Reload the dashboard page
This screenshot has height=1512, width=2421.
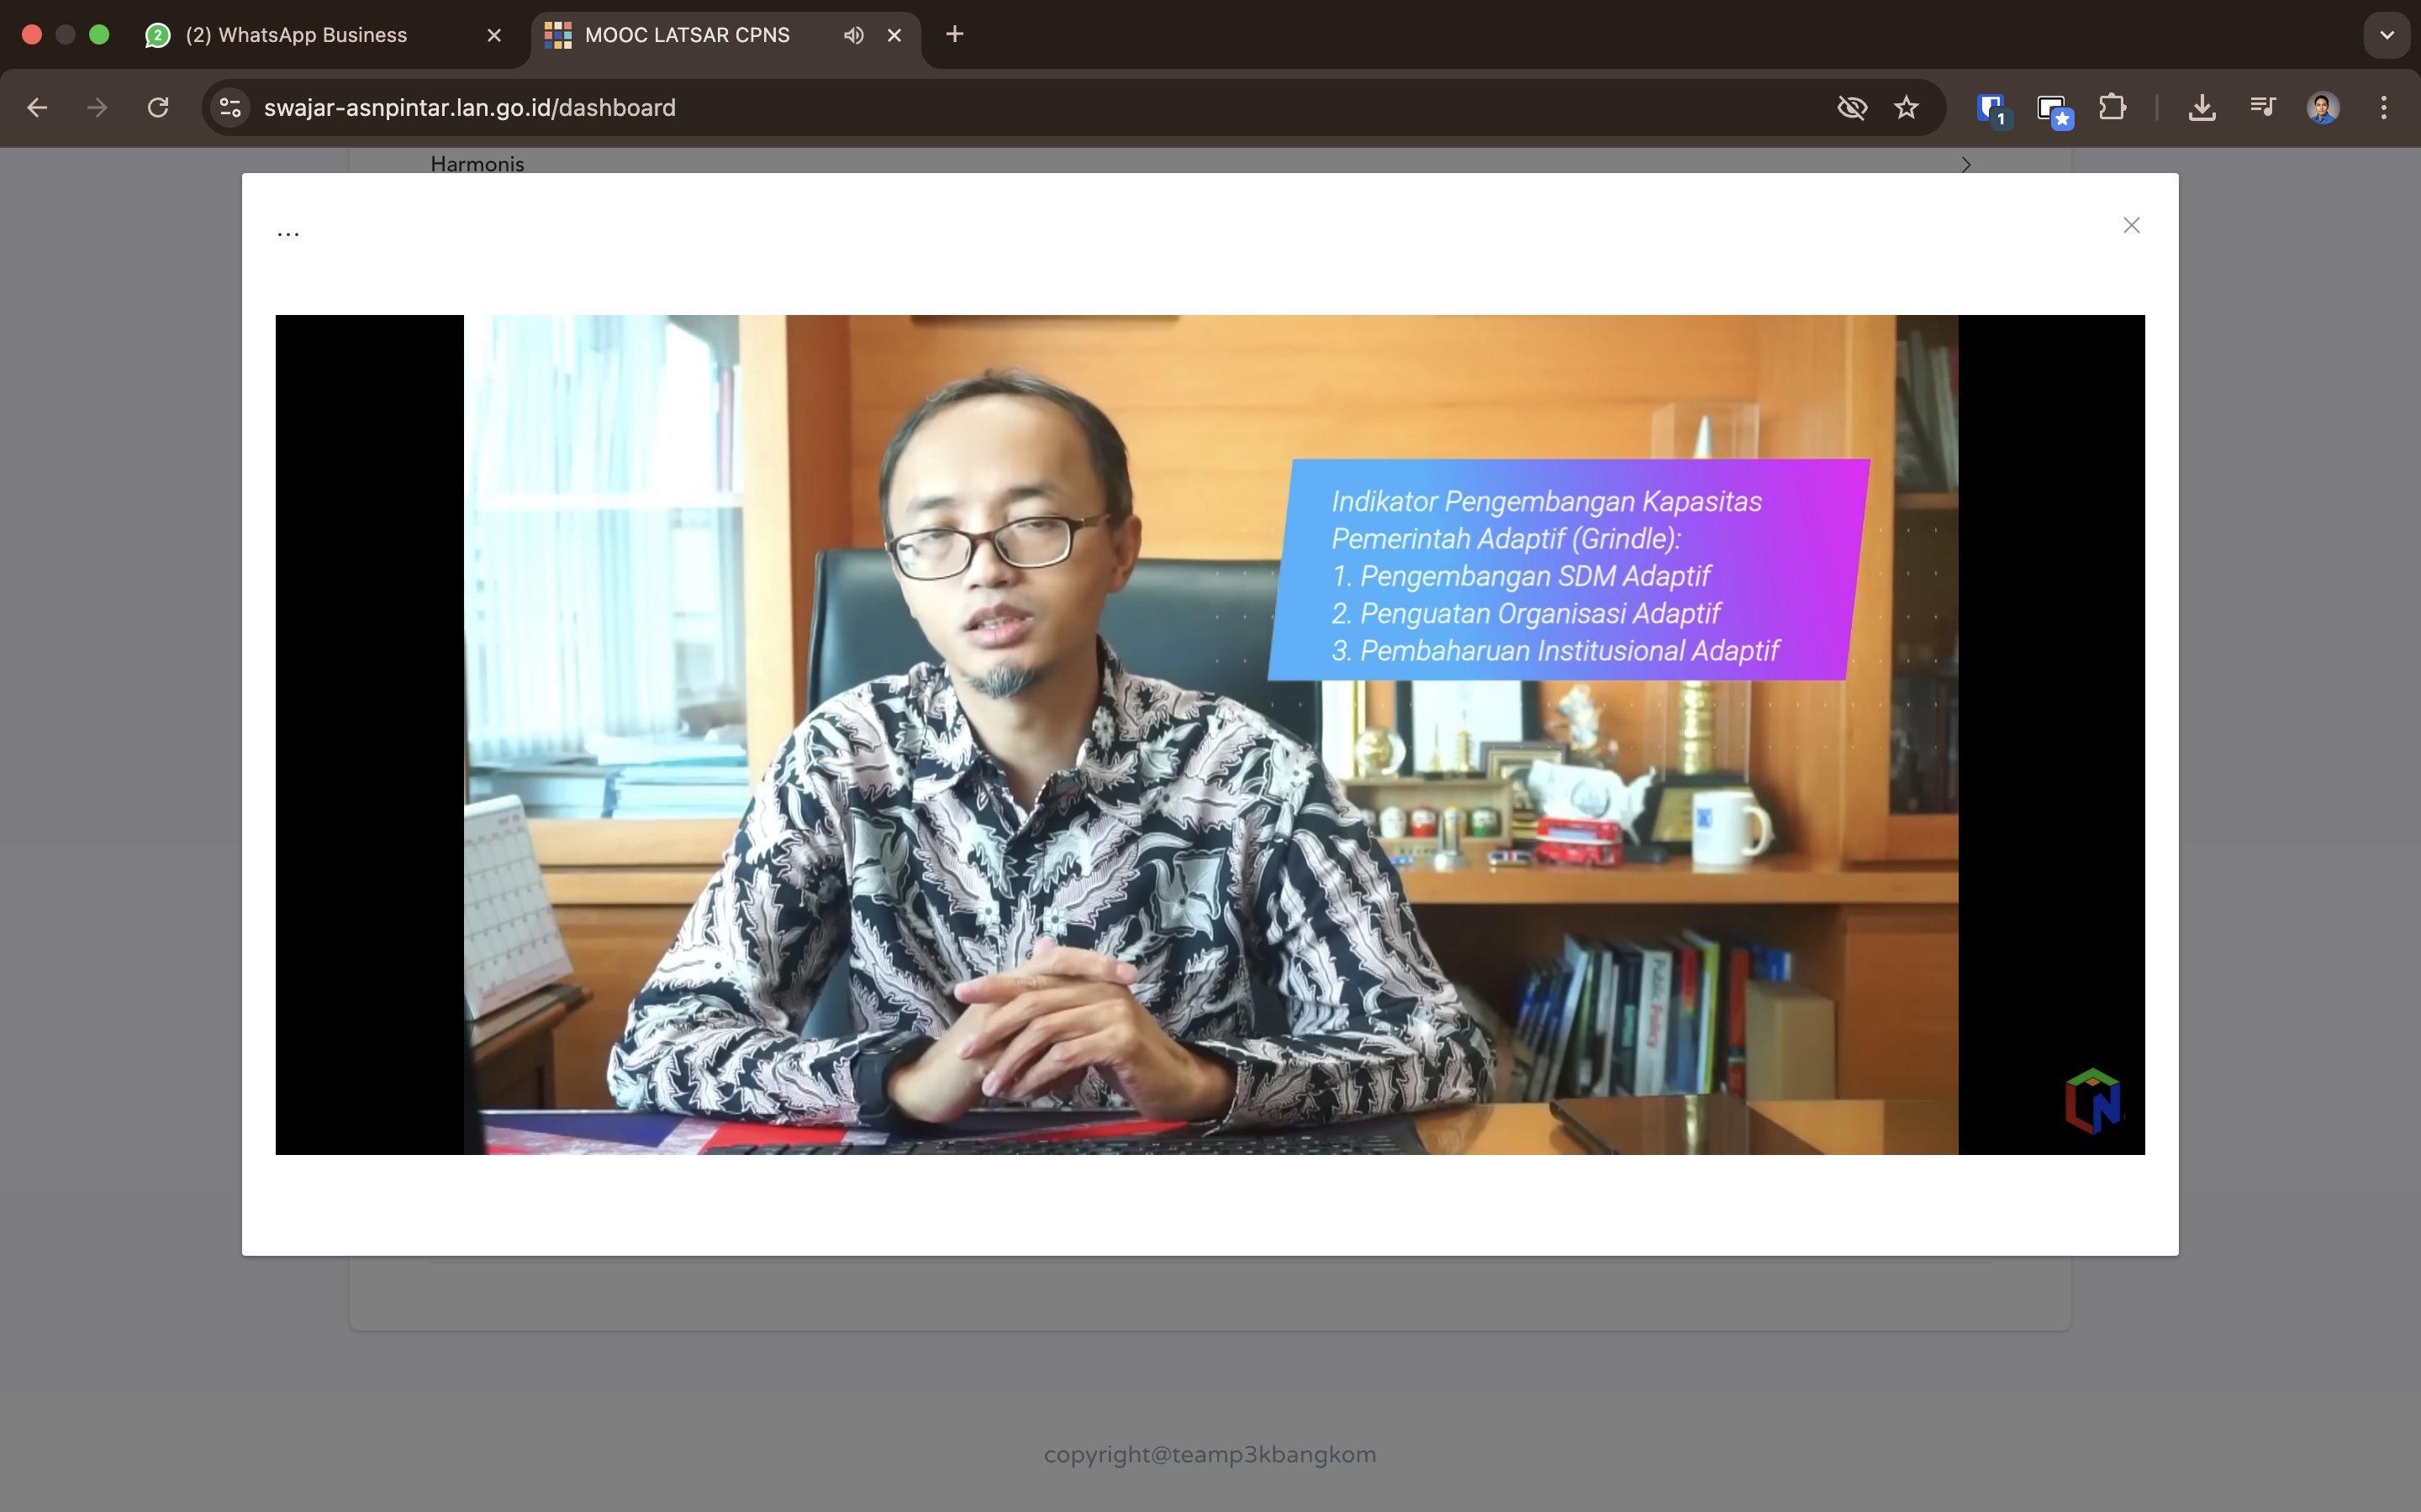(x=158, y=108)
